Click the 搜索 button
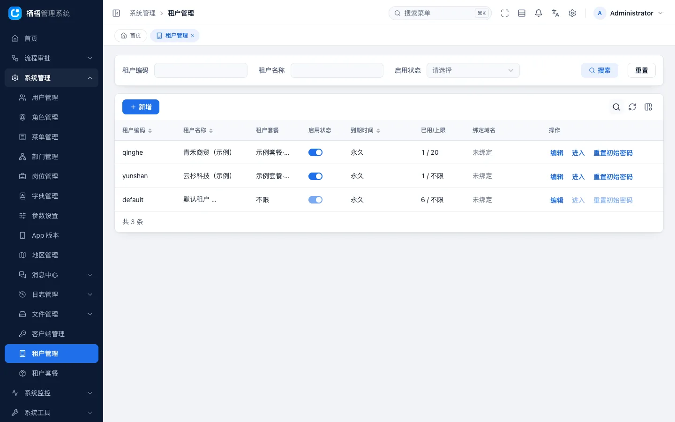The image size is (675, 422). pos(600,70)
